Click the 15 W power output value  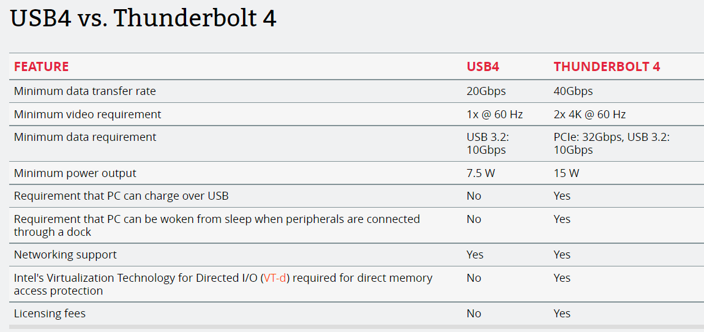pyautogui.click(x=567, y=173)
